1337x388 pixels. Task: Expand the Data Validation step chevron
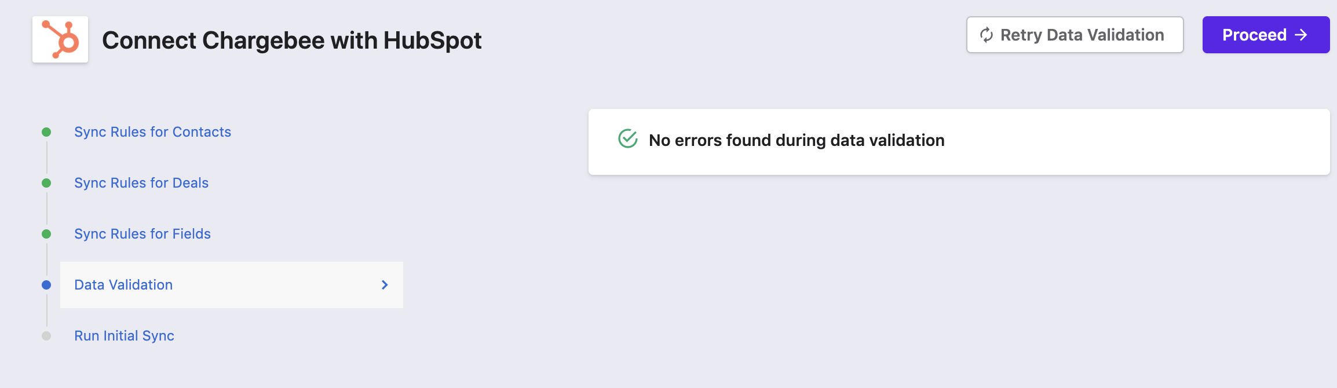[x=385, y=285]
